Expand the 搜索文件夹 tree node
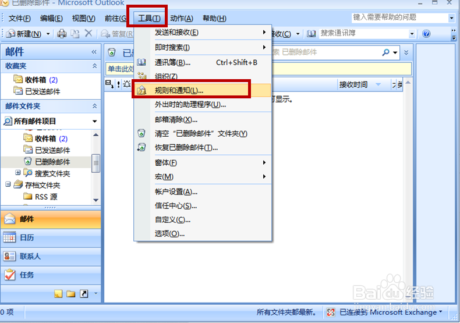Image resolution: width=460 pixels, height=323 pixels. click(18, 173)
